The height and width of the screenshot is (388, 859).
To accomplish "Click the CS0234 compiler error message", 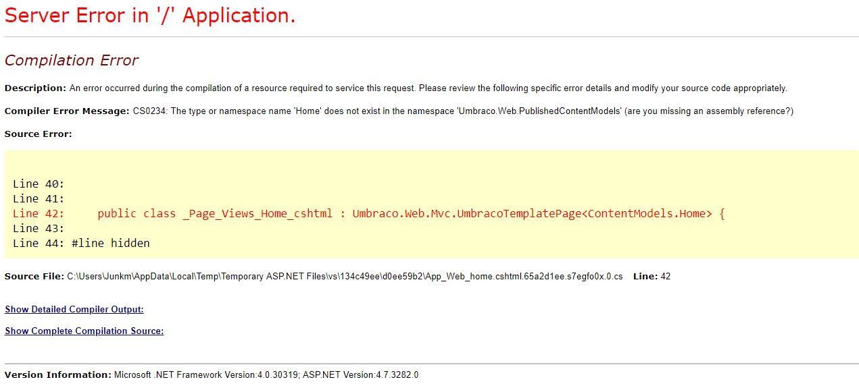I will [463, 111].
